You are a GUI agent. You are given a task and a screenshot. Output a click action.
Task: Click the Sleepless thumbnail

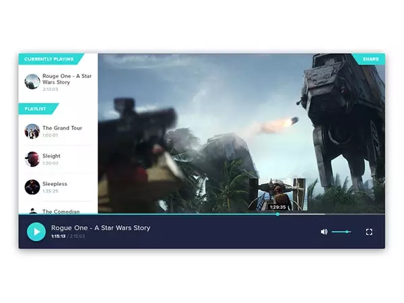point(32,187)
